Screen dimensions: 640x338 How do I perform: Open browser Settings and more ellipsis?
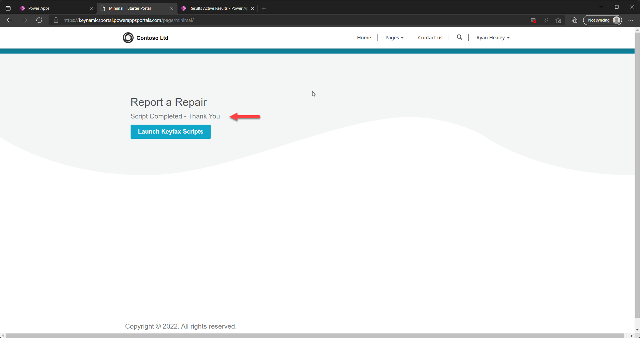(x=631, y=20)
